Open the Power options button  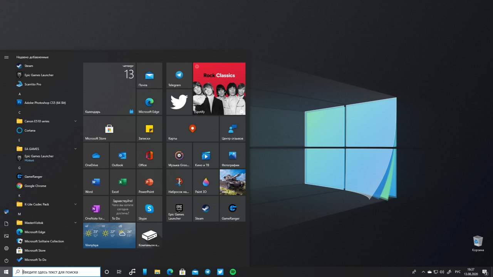[x=6, y=260]
